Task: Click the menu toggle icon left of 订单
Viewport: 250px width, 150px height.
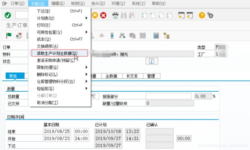Action: [5, 3]
